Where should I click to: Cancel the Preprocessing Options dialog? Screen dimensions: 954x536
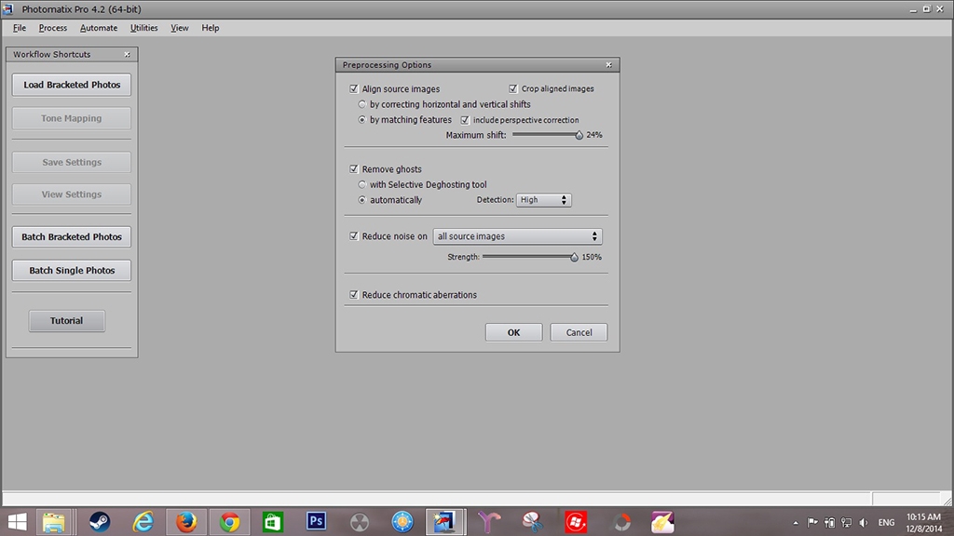(579, 332)
